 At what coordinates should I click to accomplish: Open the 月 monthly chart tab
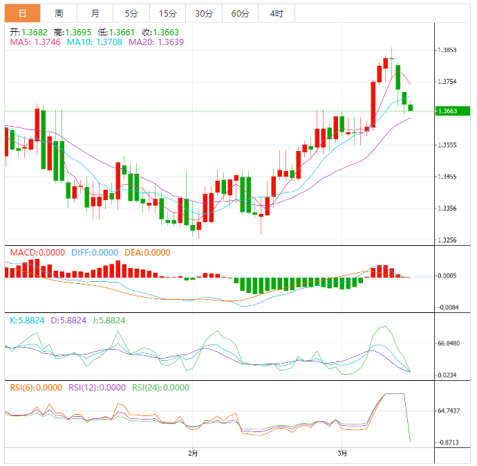pos(95,13)
